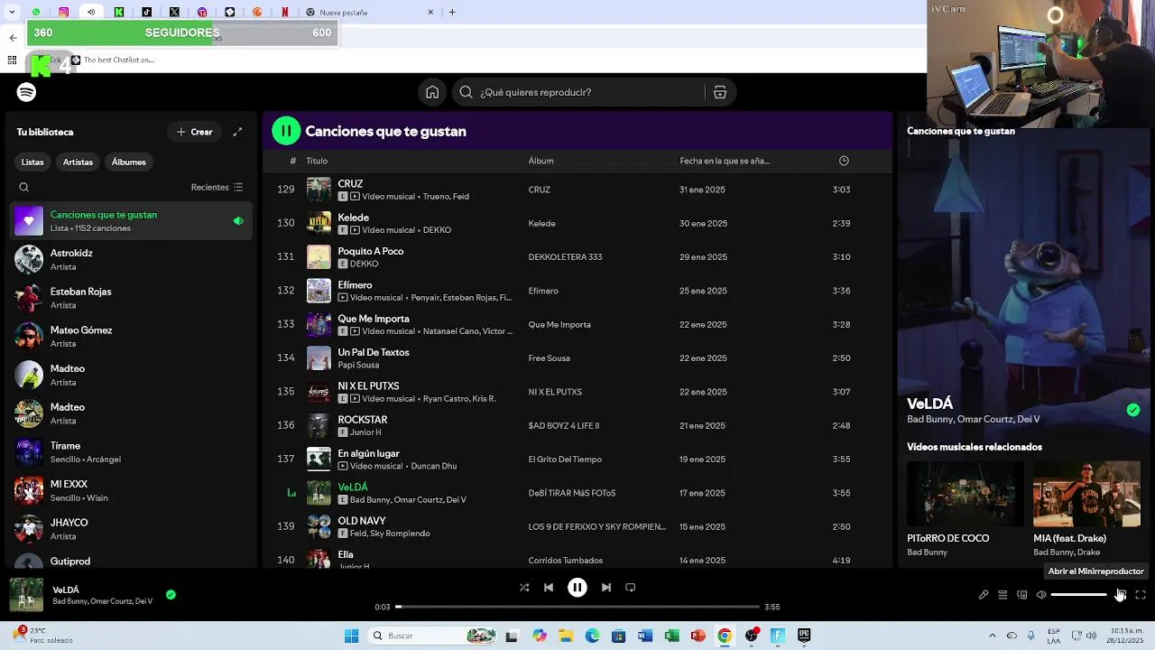Open the Instagram browser tab

[63, 13]
